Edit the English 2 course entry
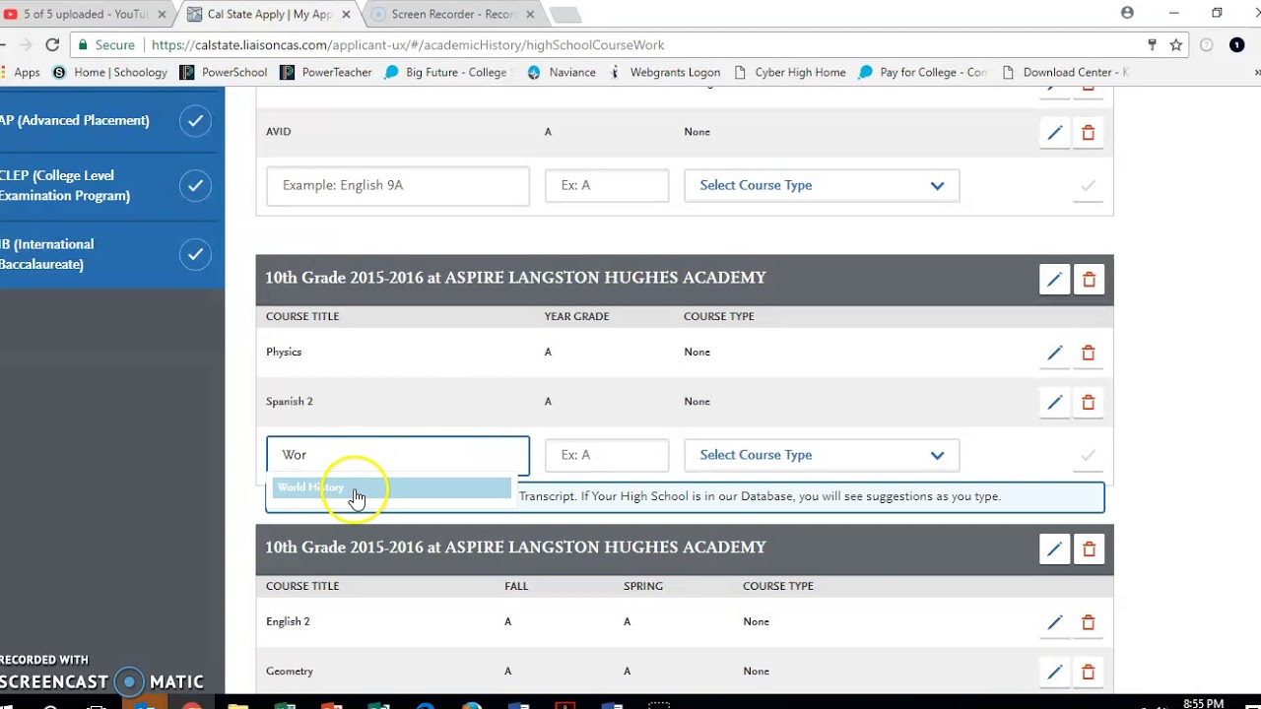The height and width of the screenshot is (709, 1261). coord(1054,622)
